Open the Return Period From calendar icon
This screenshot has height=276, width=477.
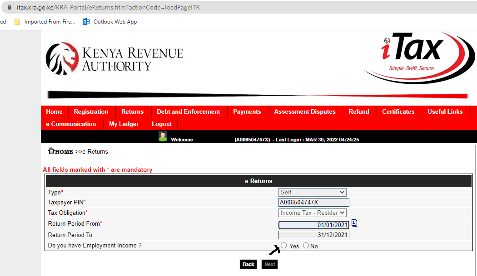click(354, 223)
